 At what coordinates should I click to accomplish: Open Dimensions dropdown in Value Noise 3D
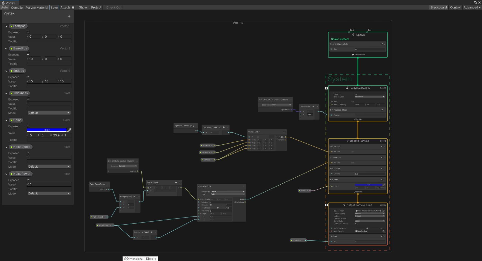click(x=227, y=191)
